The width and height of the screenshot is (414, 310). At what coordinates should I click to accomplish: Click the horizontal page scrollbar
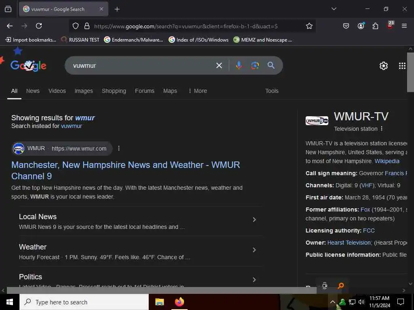point(162,291)
